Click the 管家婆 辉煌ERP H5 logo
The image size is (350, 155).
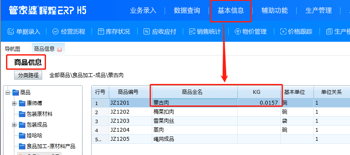(x=48, y=10)
